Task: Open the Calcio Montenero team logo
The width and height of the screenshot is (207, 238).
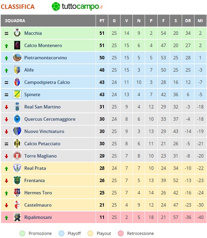Action: click(17, 45)
